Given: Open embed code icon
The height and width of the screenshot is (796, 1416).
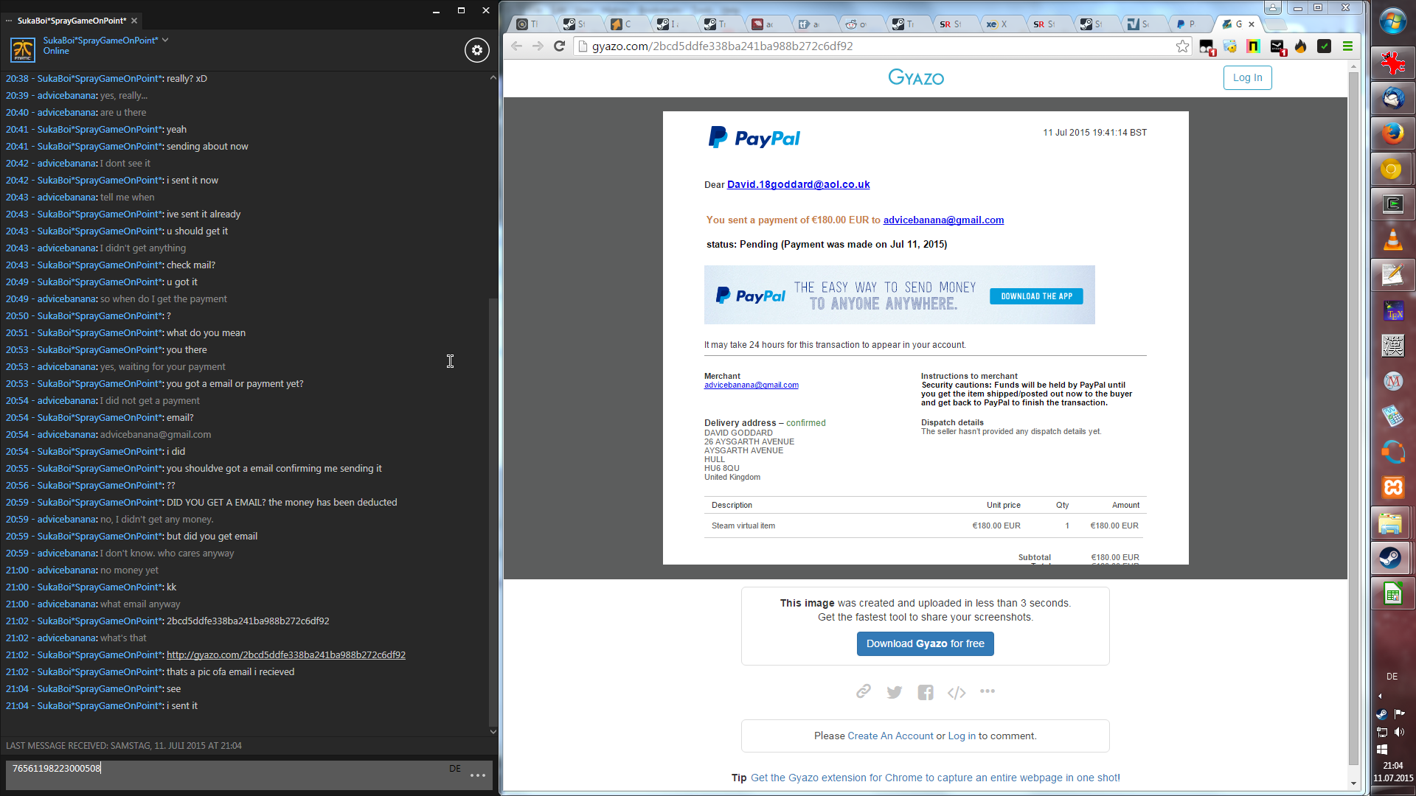Looking at the screenshot, I should point(957,692).
